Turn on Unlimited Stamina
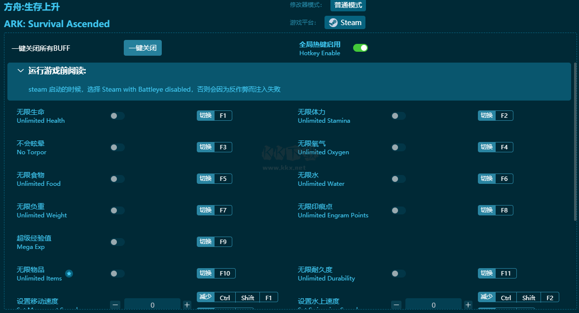 398,116
